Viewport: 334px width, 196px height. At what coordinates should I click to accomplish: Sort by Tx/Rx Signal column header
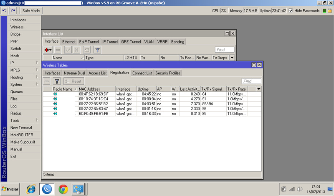point(213,89)
